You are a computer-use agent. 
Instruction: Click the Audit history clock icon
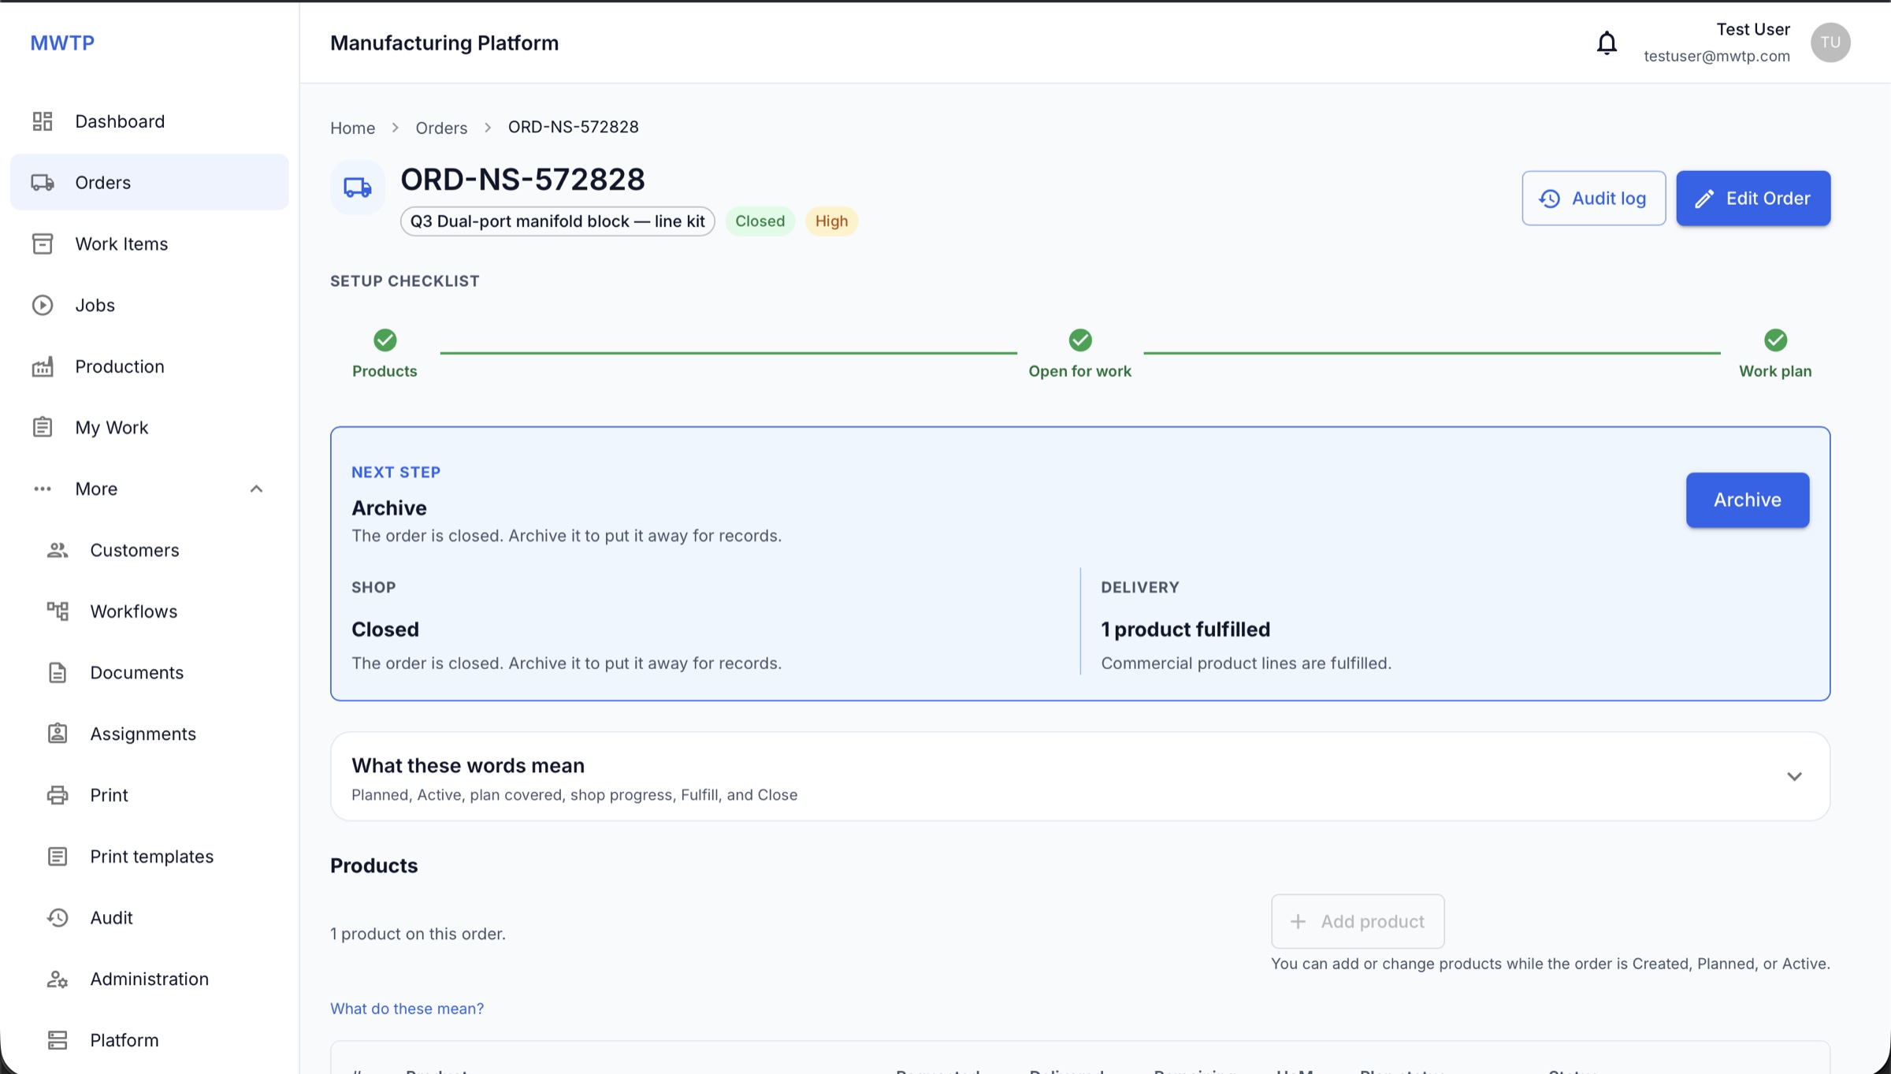click(x=58, y=918)
